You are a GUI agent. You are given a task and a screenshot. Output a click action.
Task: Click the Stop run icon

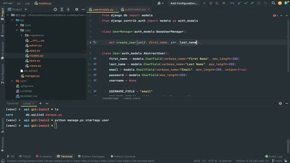[x=223, y=3]
